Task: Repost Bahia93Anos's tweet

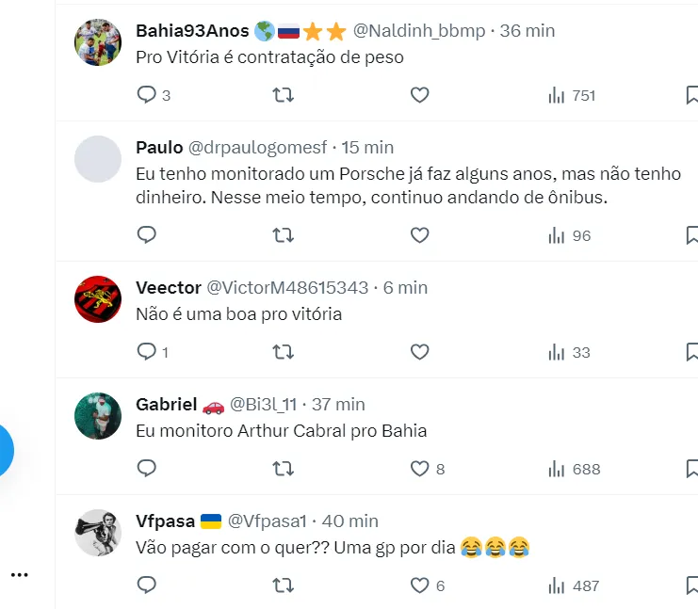Action: pyautogui.click(x=283, y=95)
